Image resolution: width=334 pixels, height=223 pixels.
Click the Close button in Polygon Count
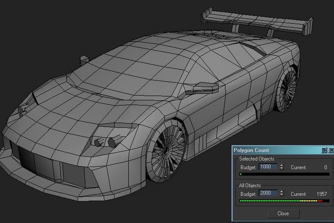pyautogui.click(x=283, y=214)
